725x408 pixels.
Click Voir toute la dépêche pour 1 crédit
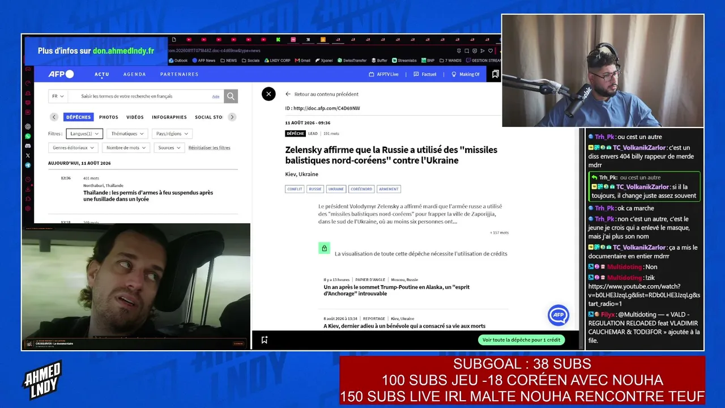pyautogui.click(x=521, y=340)
